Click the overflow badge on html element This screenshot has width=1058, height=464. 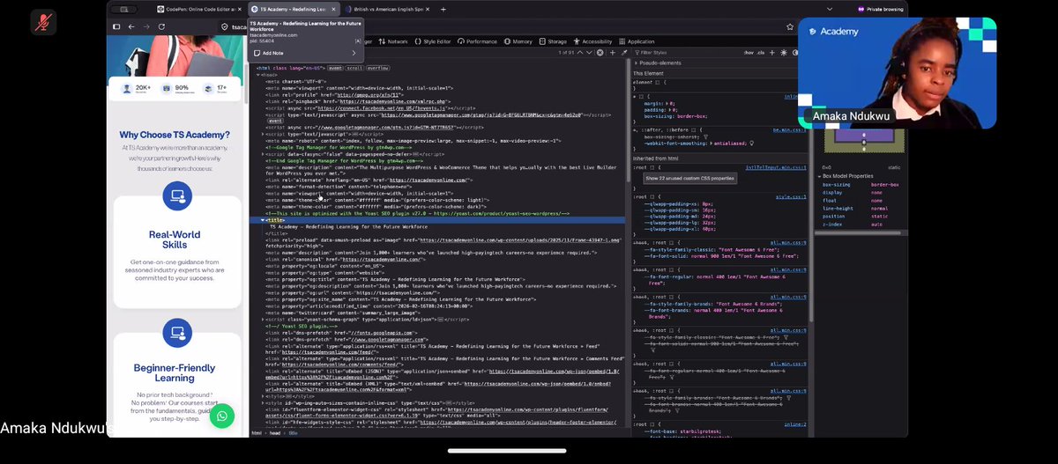[x=377, y=67]
